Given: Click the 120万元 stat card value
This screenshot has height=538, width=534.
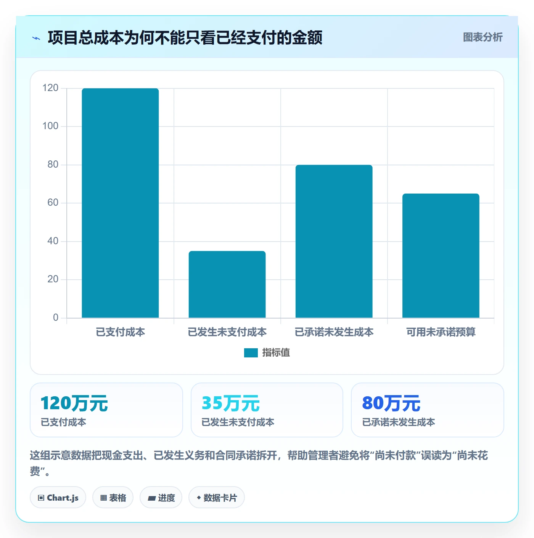Looking at the screenshot, I should click(x=74, y=403).
